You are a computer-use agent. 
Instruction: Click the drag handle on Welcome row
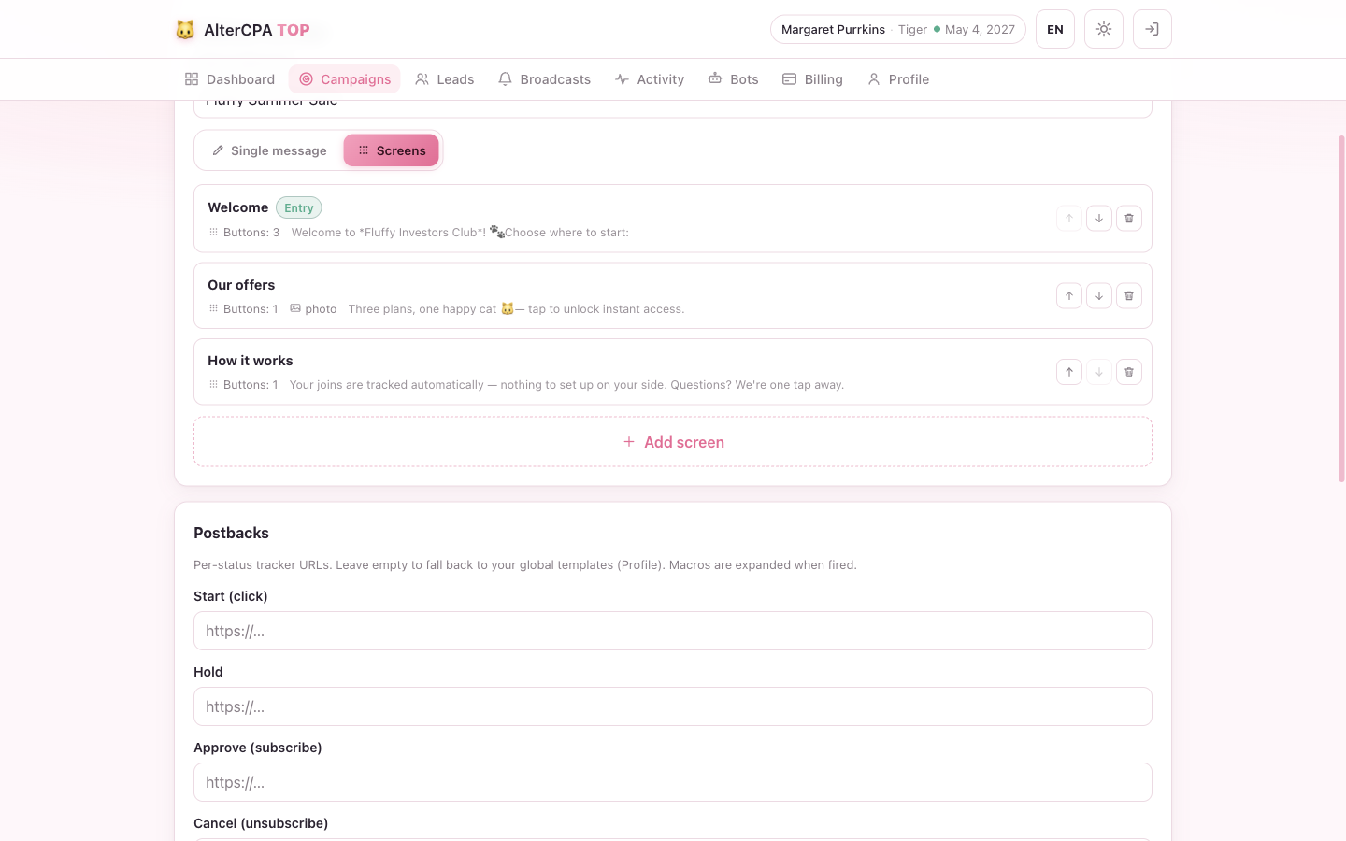[x=213, y=232]
